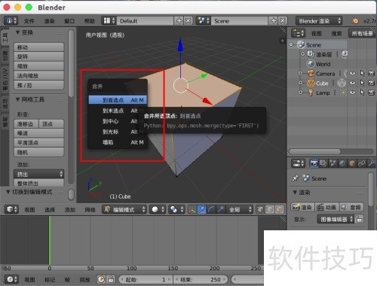
Task: Choose 塌陷 in the merge menu
Action: pyautogui.click(x=118, y=142)
